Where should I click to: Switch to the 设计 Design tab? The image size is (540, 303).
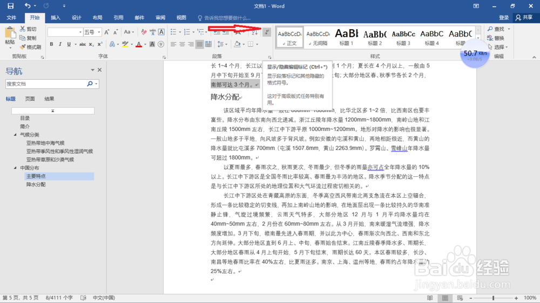[x=77, y=18]
